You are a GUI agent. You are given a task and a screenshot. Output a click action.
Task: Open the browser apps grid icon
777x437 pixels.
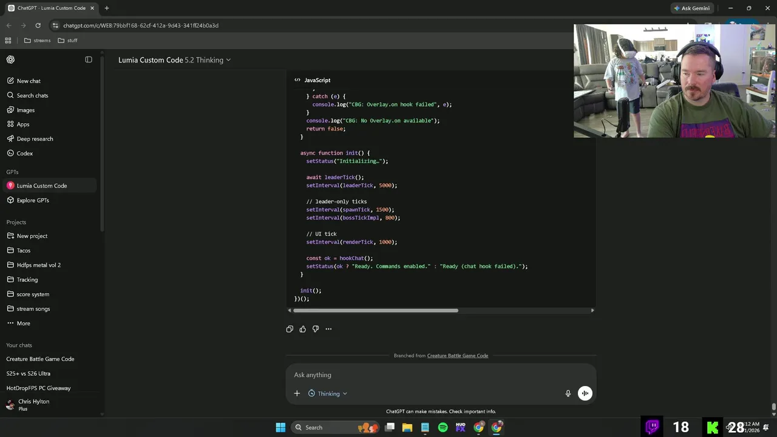(8, 41)
